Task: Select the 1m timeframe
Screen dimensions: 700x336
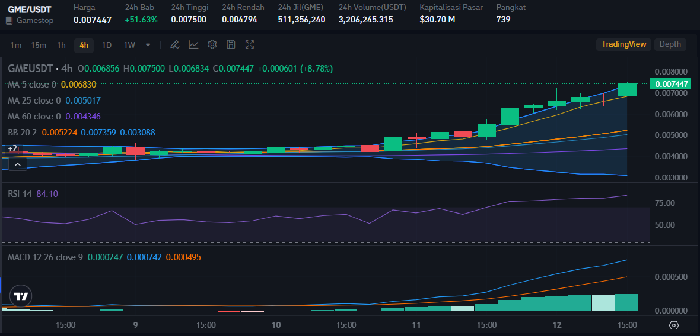Action: coord(15,44)
